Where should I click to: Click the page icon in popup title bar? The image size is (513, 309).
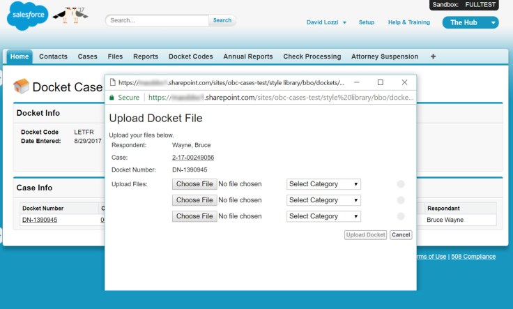(112, 82)
